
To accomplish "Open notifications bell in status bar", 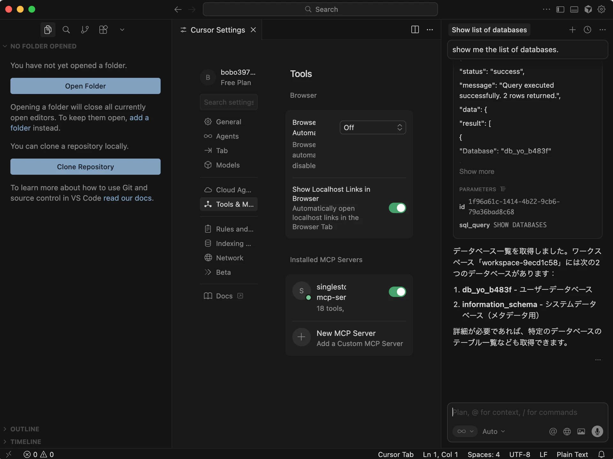I will [601, 454].
